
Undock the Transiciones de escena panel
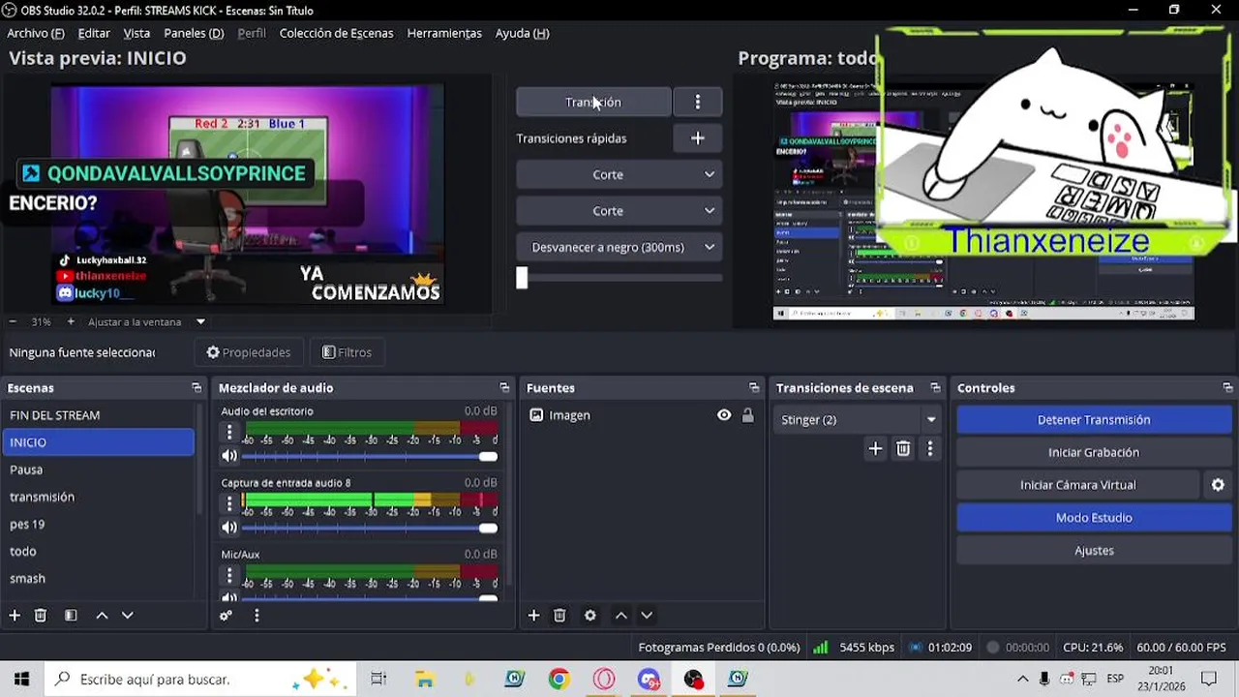[x=935, y=388]
